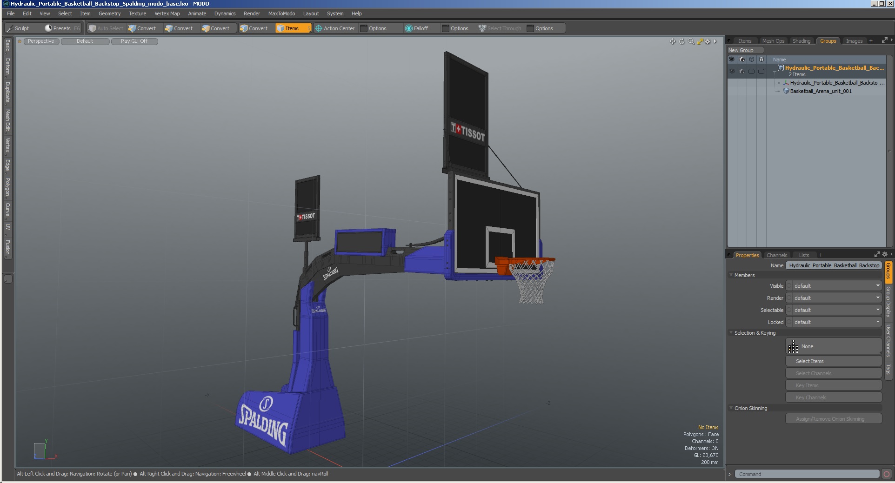
Task: Toggle selectable box for Hydraulic group
Action: 752,72
